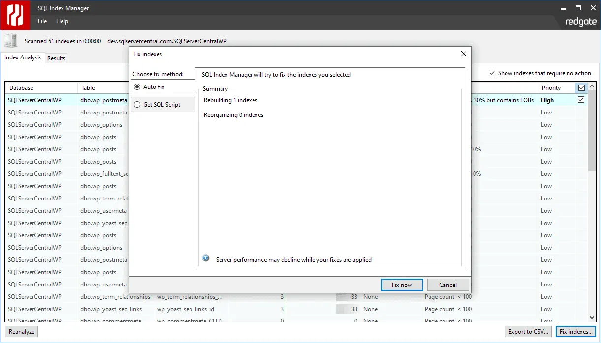Click "dev.sqlservercentral.com.SQLServerCentralWP" server name

167,41
